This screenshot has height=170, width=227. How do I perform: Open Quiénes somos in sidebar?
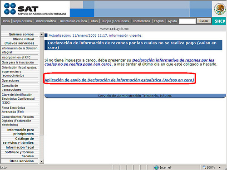coord(21,34)
